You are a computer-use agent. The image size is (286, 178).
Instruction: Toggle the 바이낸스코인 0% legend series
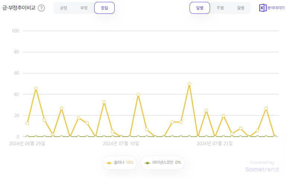tap(162, 162)
